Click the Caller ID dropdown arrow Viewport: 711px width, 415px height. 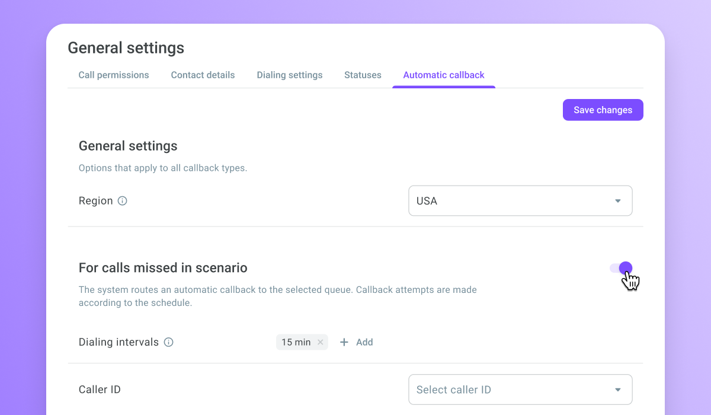point(618,390)
